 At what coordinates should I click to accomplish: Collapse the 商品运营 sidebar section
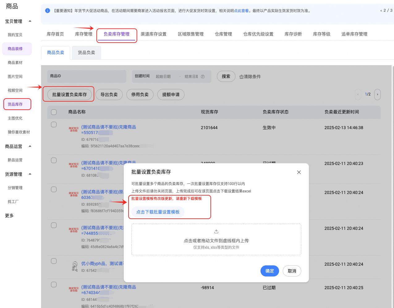(30, 146)
